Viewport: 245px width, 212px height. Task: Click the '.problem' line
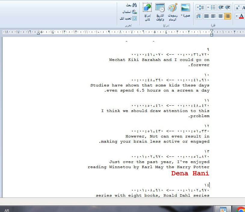coord(199,116)
